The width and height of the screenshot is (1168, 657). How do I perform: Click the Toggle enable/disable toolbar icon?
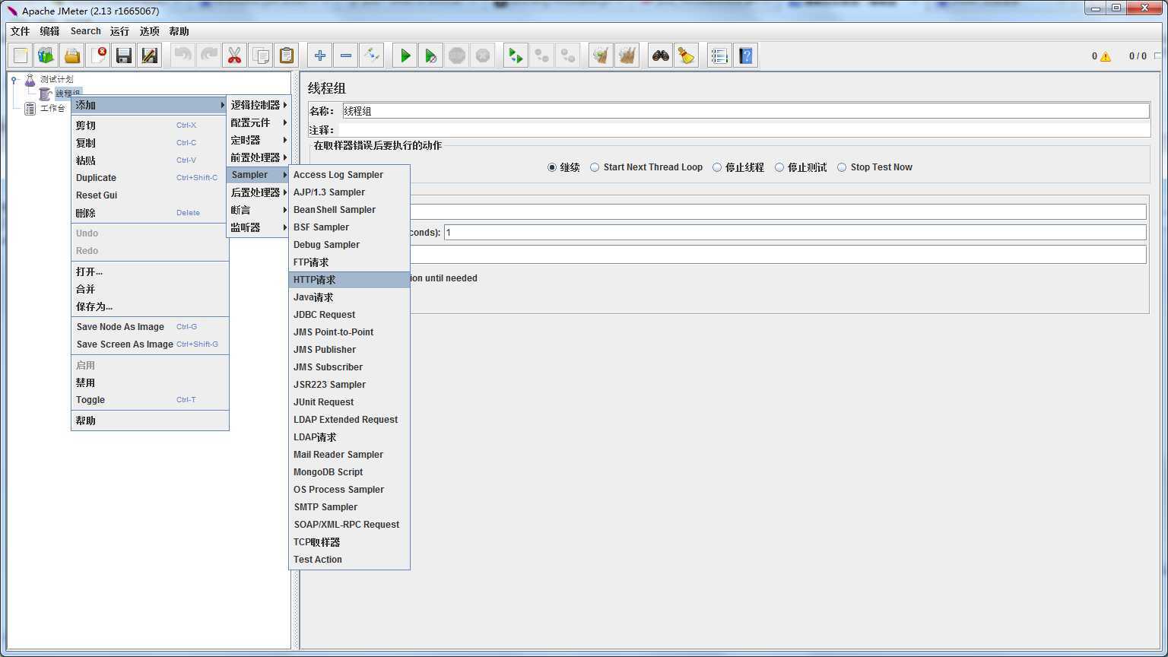coord(372,56)
